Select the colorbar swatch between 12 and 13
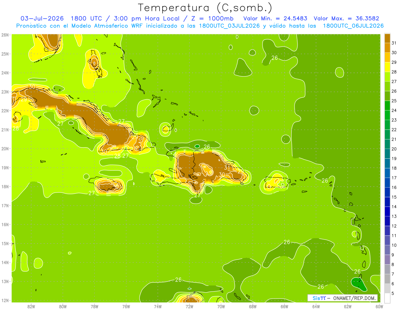Screen dimensions: 403x311 [x=388, y=221]
